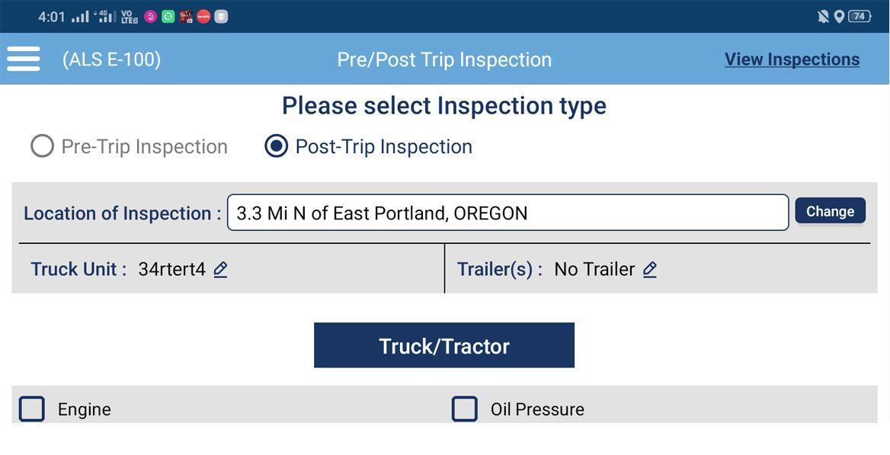The image size is (890, 455).
Task: Tap the muted bell status icon
Action: pyautogui.click(x=823, y=17)
